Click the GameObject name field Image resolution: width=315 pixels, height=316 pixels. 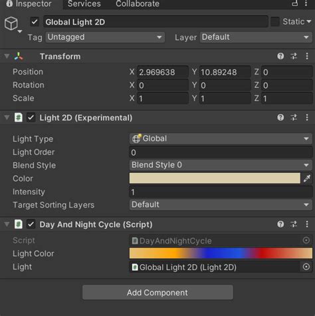pos(156,22)
